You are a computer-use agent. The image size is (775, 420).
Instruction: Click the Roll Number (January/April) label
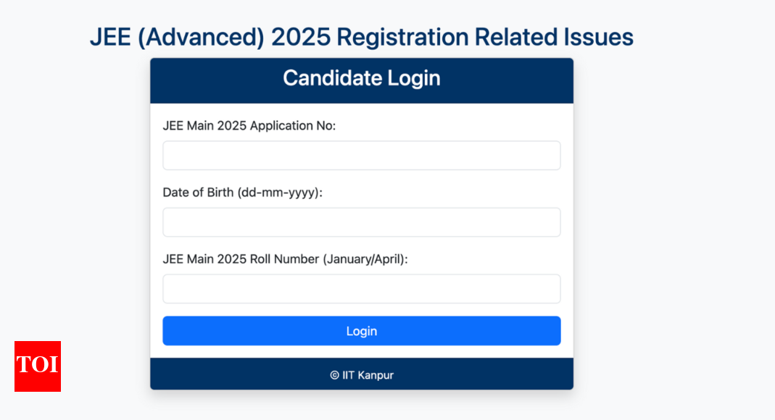tap(285, 259)
